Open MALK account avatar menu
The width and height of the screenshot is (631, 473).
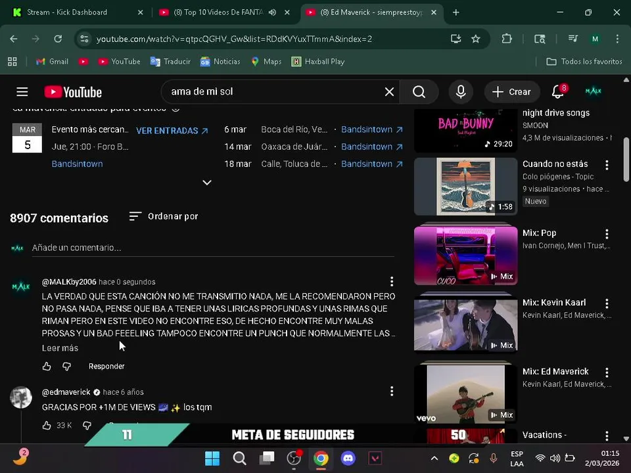593,91
